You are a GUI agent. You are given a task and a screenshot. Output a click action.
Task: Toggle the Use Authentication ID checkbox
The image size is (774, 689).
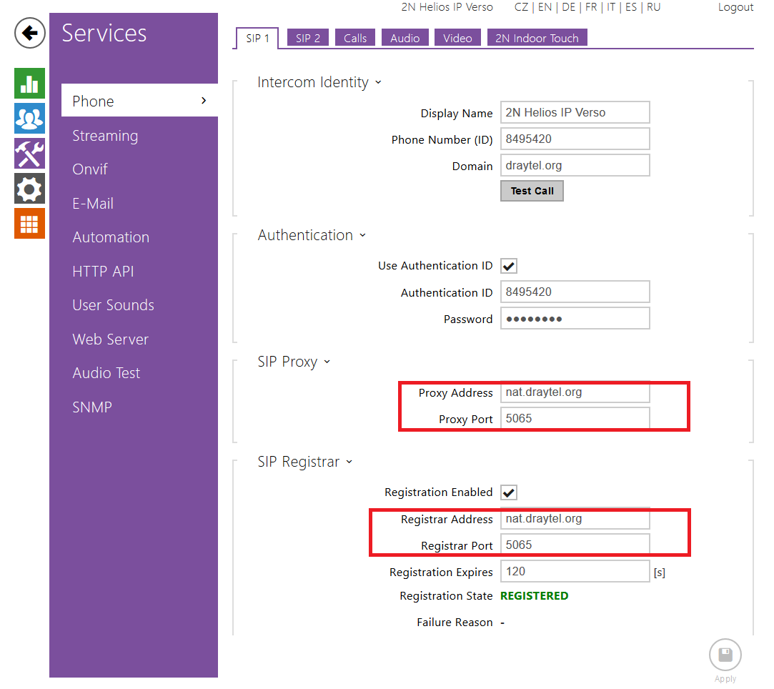(509, 266)
